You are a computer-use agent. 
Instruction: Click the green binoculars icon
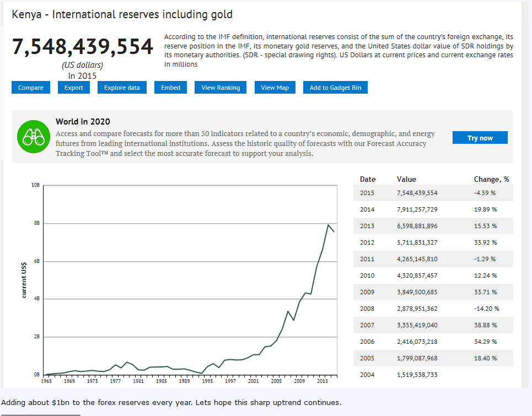(34, 137)
